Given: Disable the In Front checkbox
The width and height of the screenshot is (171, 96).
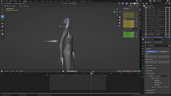Looking at the screenshot, I should tap(155, 85).
